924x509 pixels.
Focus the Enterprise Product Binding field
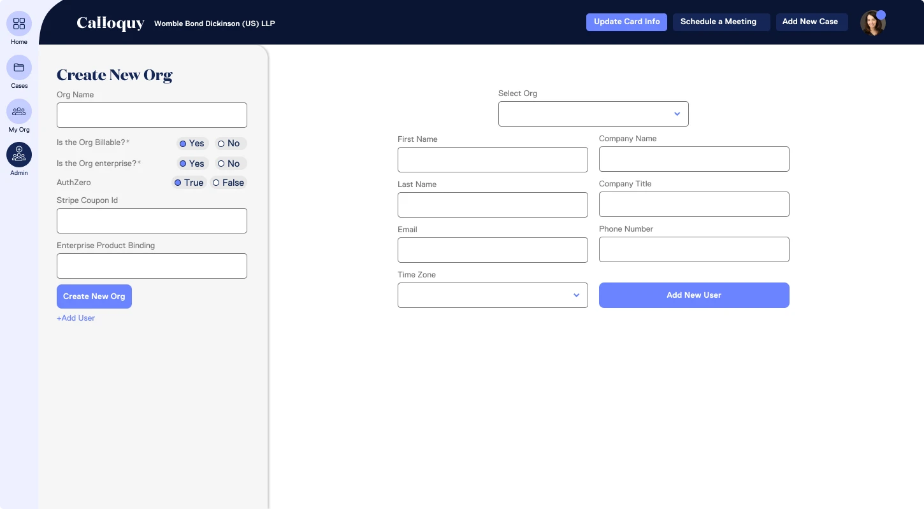click(152, 266)
